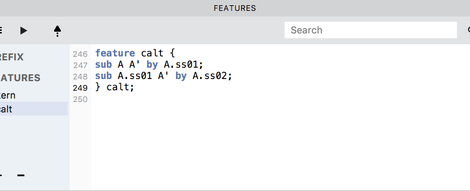Click line number 248 in the gutter
Viewport: 470px width, 191px height.
pos(80,77)
